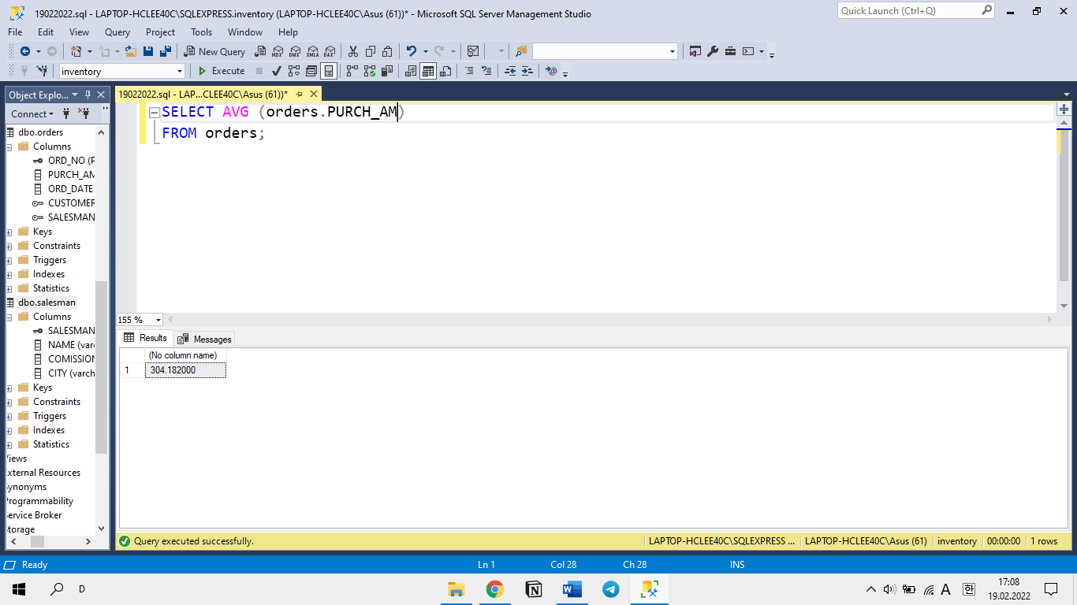Click the Save file floppy icon

[148, 51]
